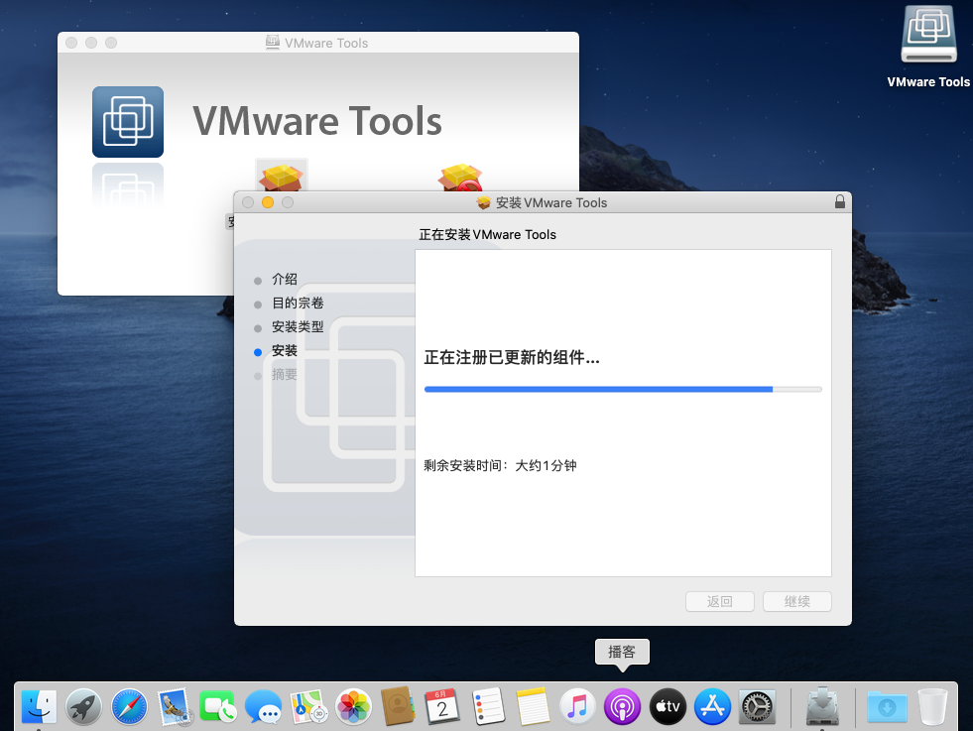Viewport: 973px width, 731px height.
Task: Open the Downloads folder in Dock
Action: [887, 707]
